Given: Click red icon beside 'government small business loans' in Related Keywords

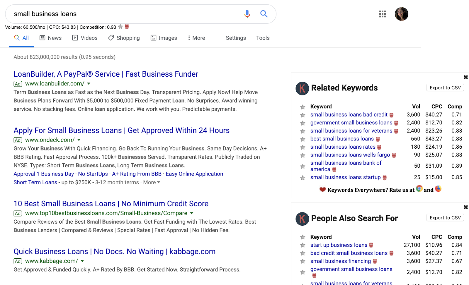Looking at the screenshot, I should click(x=396, y=123).
